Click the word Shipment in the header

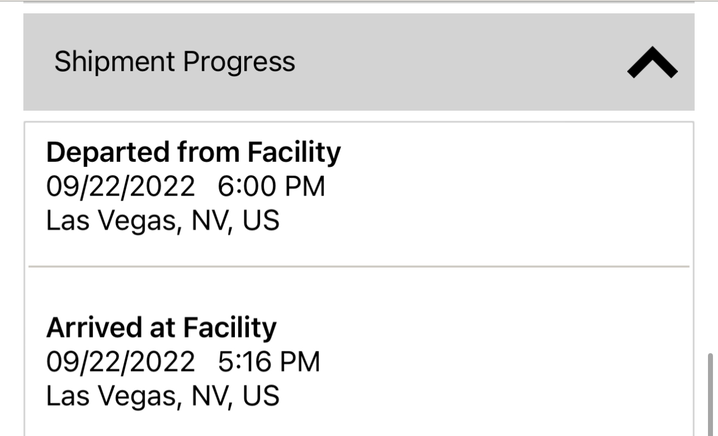tap(114, 62)
